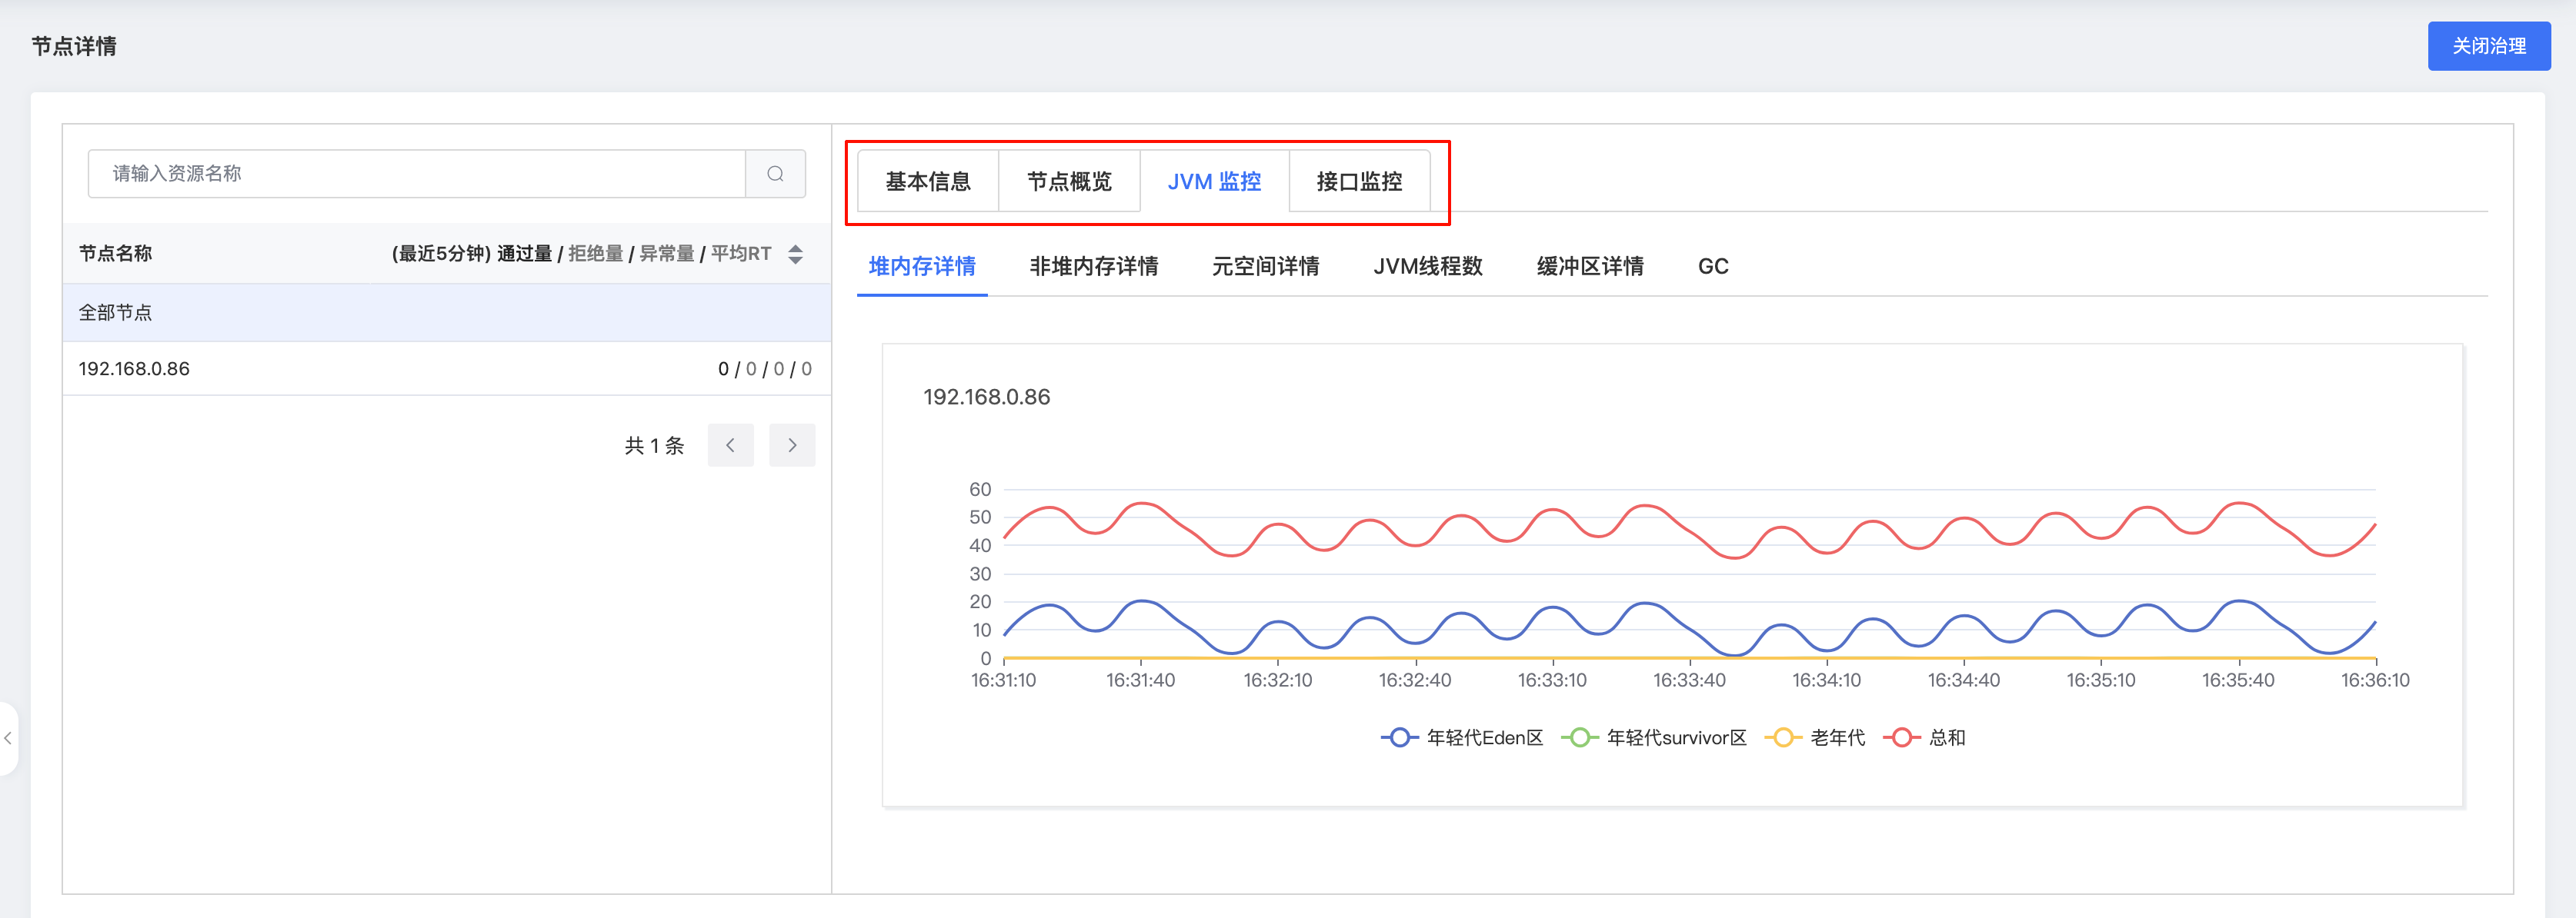
Task: Select the JVM 监控 tab
Action: point(1214,181)
